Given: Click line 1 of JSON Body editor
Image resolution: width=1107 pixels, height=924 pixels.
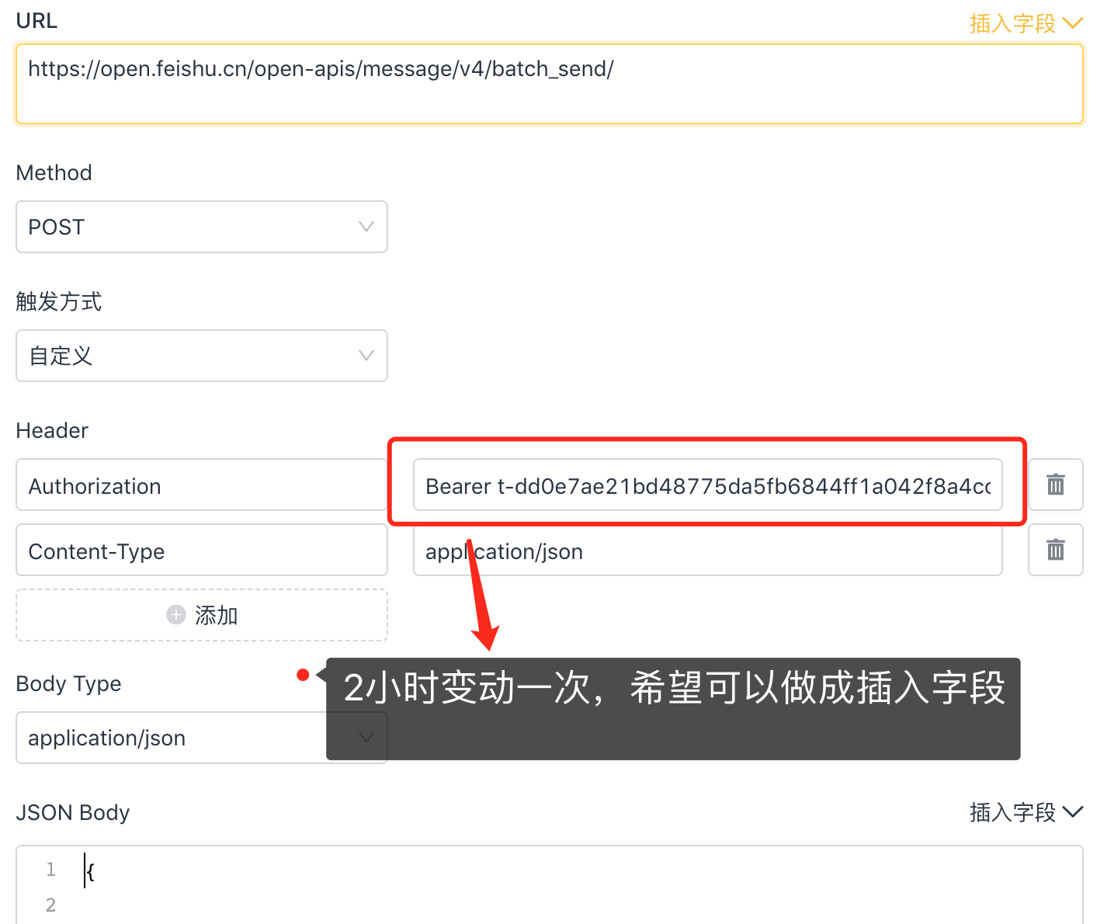Looking at the screenshot, I should [574, 870].
